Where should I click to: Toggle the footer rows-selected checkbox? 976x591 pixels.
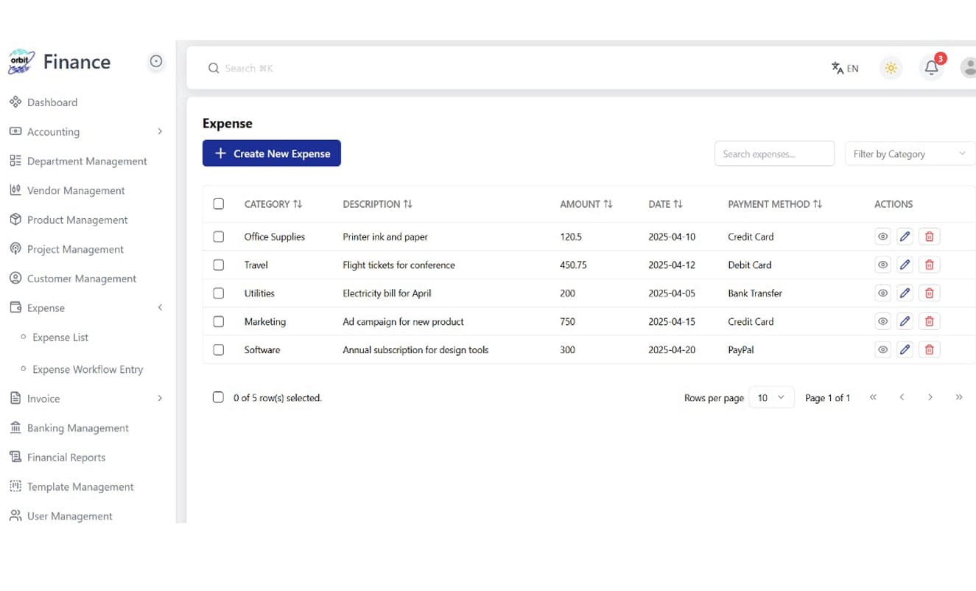[x=218, y=397]
